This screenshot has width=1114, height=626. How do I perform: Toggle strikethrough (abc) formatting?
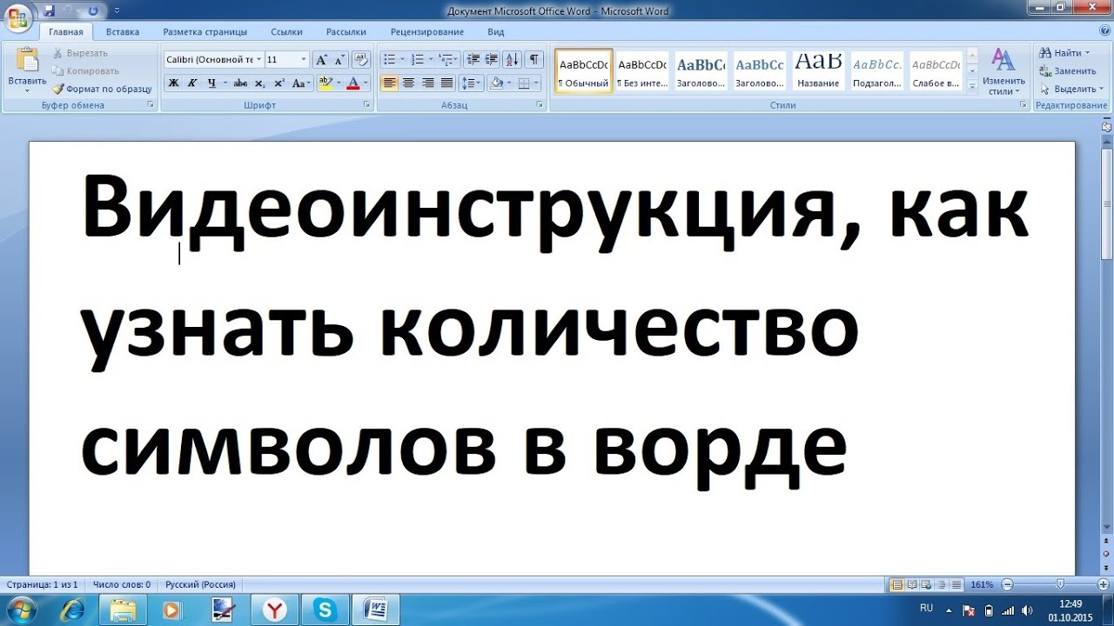tap(240, 83)
